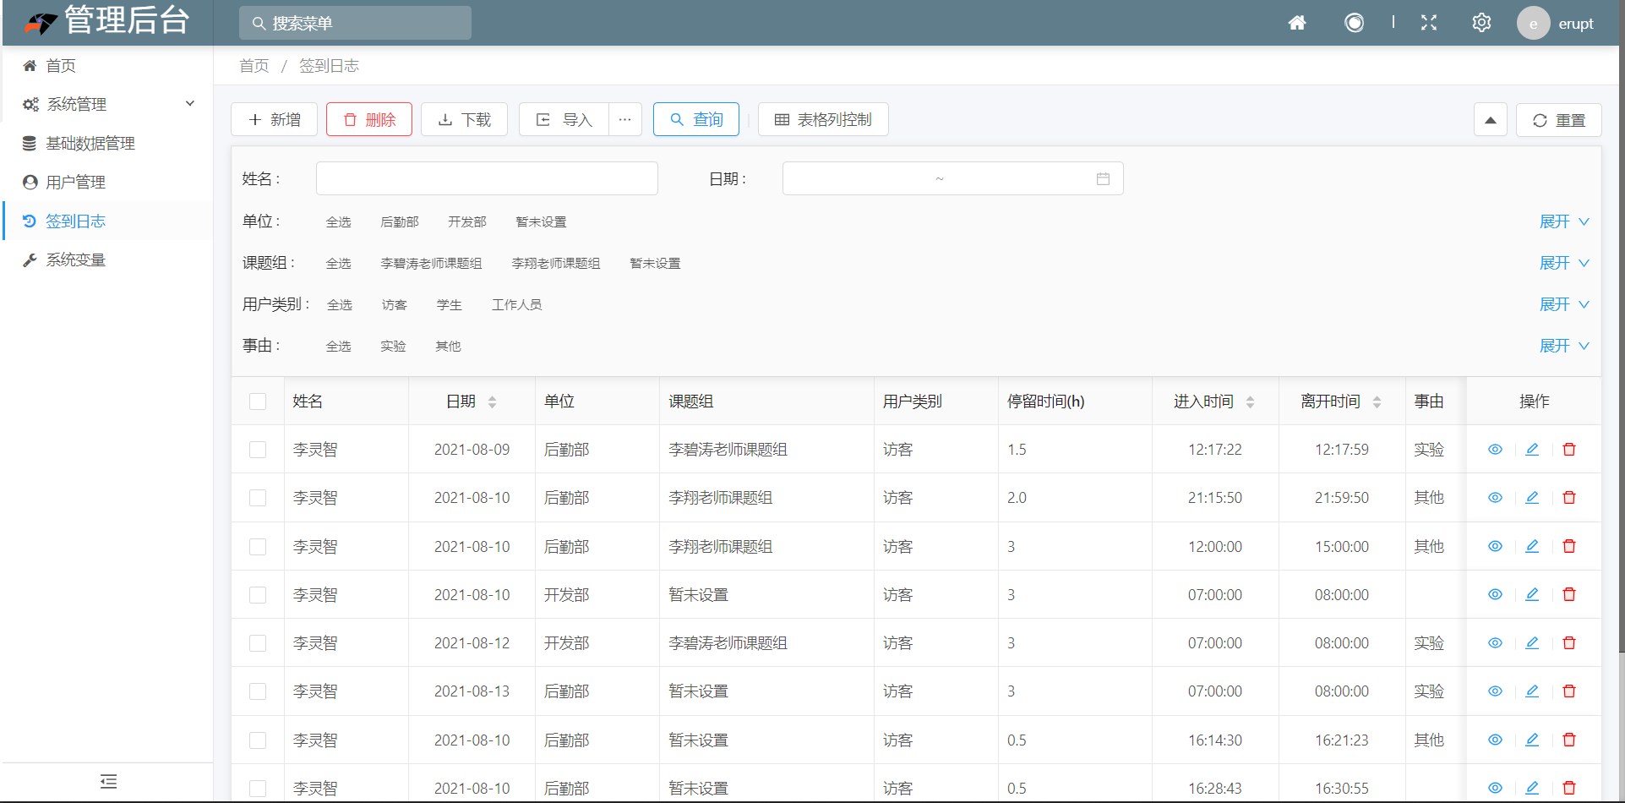The height and width of the screenshot is (803, 1625).
Task: Expand the 用户类别 filter options
Action: tap(1564, 304)
